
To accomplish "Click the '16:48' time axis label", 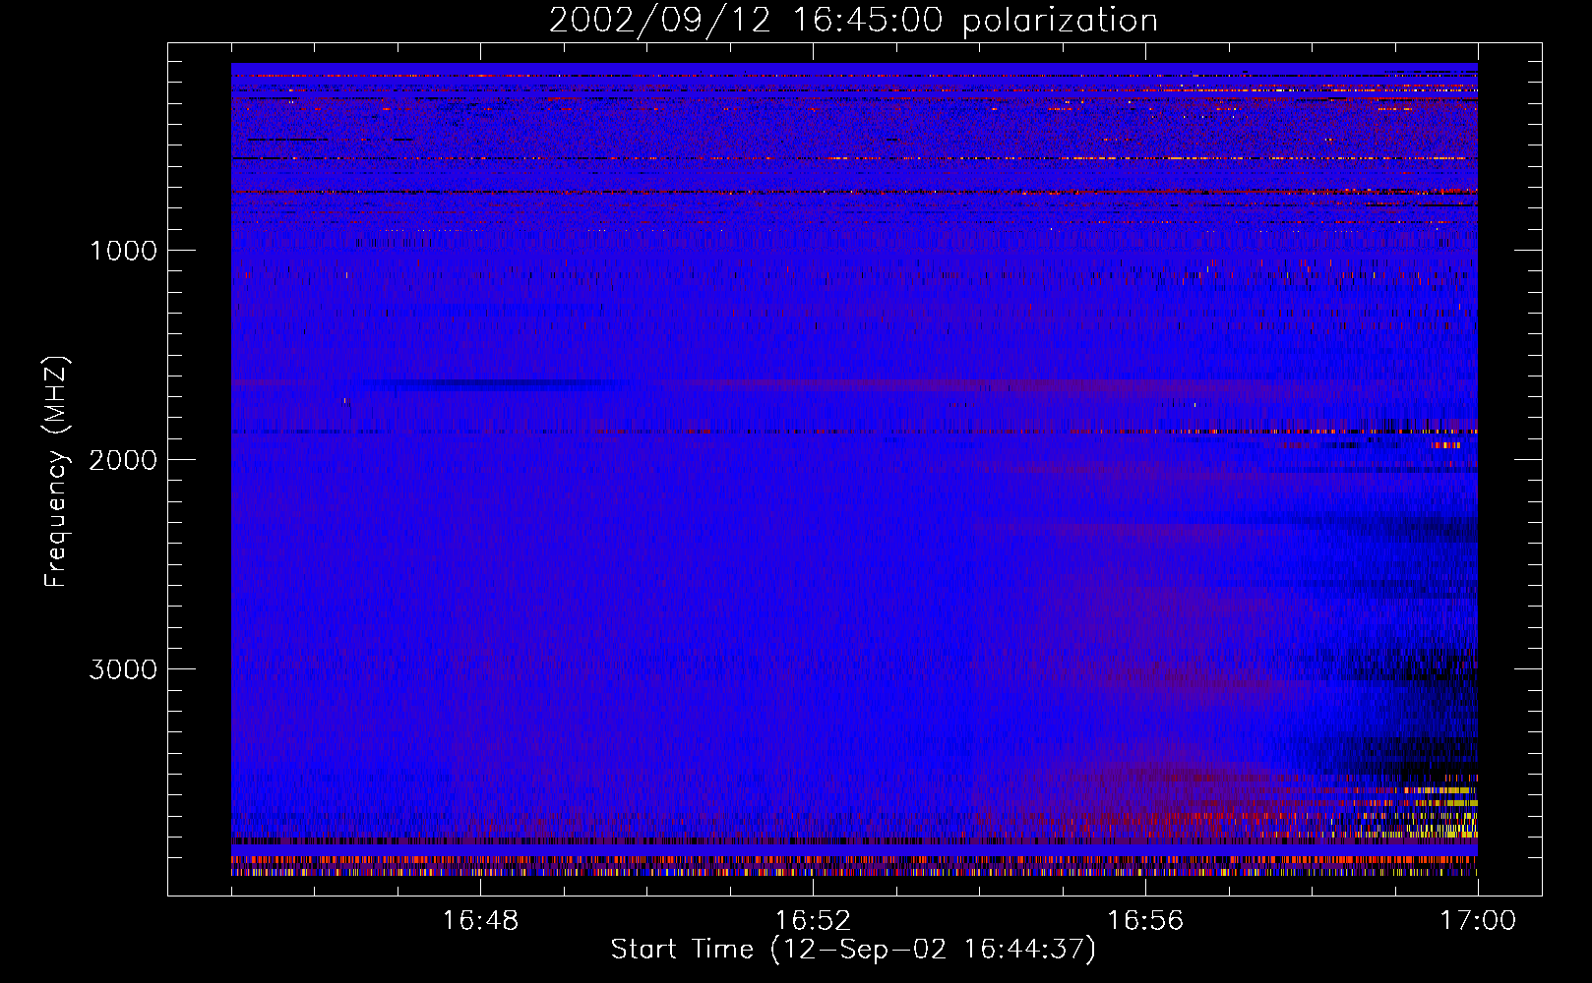I will [480, 921].
